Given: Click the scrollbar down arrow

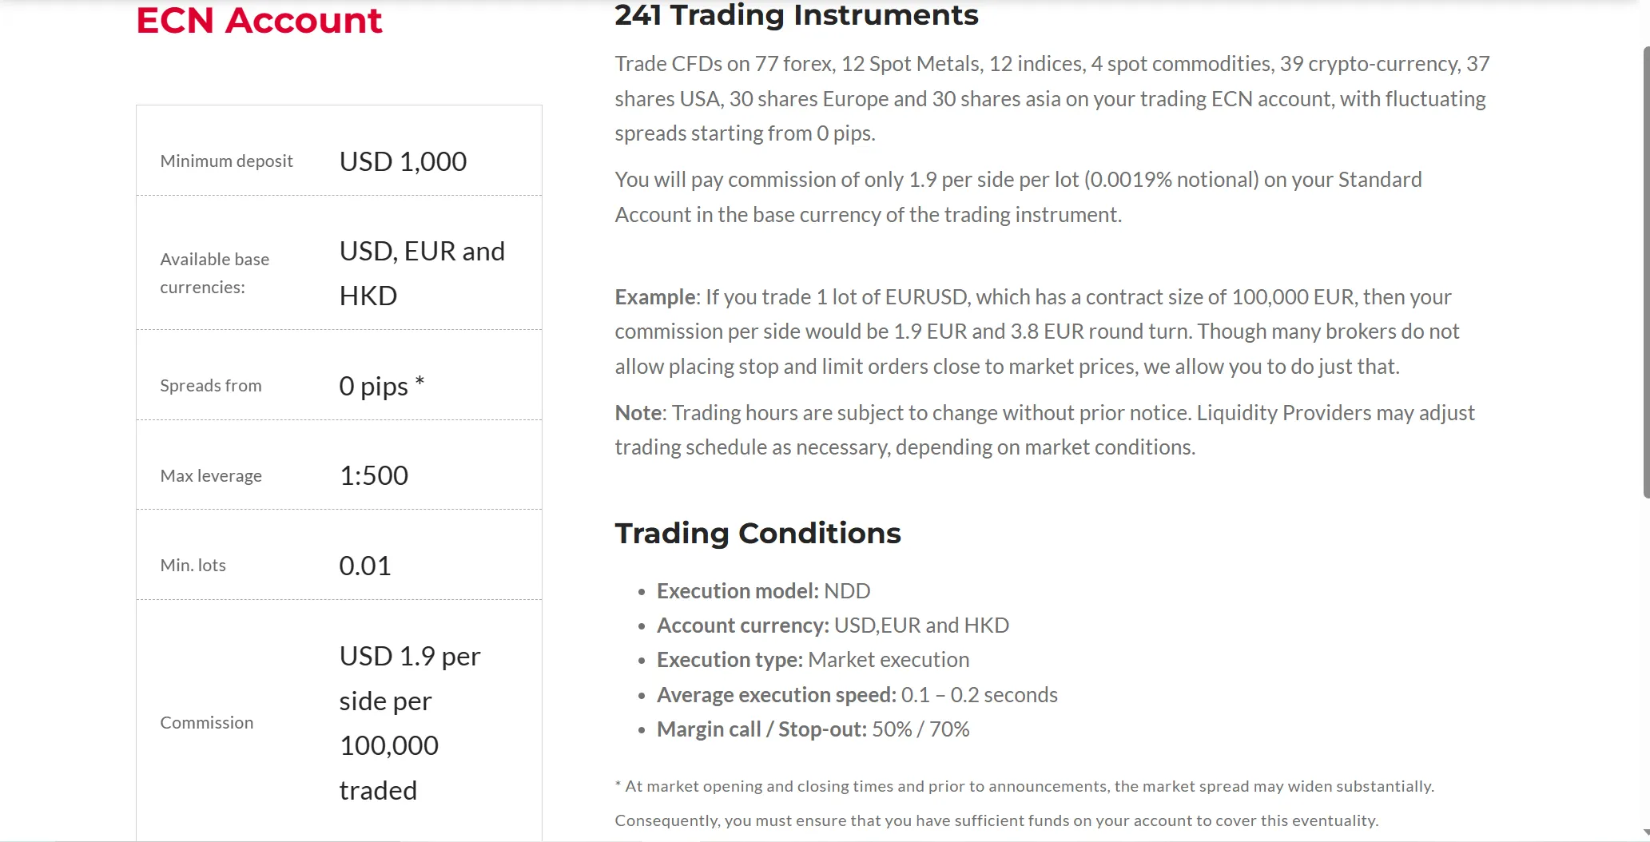Looking at the screenshot, I should click(1646, 834).
